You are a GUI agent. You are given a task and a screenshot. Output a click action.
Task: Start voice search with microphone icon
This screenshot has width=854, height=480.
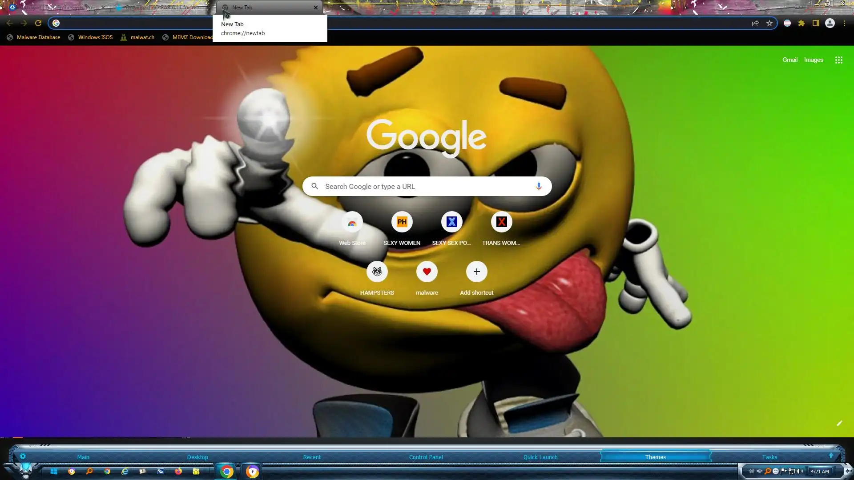539,186
